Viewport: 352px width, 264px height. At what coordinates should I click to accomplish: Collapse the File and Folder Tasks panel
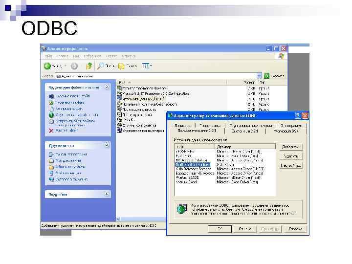[107, 87]
